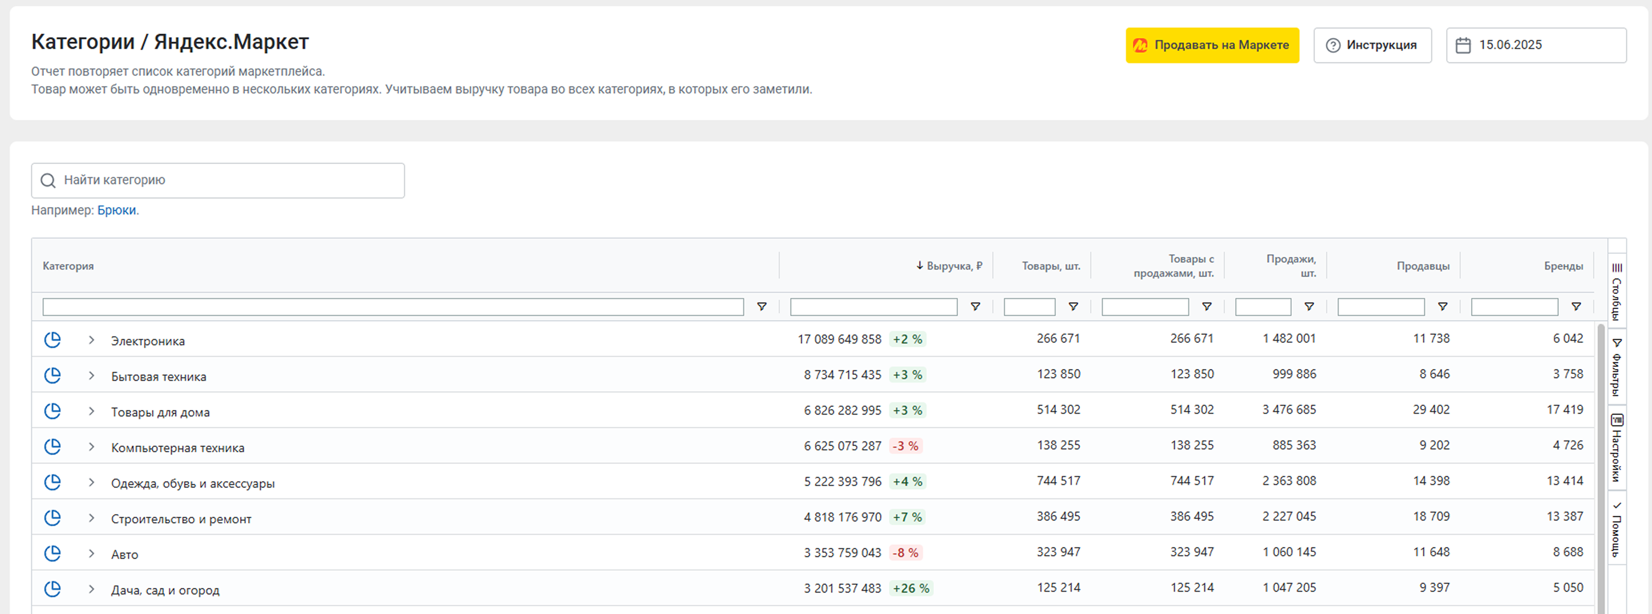Screen dimensions: 1652x614
Task: Sort by the Товары, шт. column header
Action: coord(1051,266)
